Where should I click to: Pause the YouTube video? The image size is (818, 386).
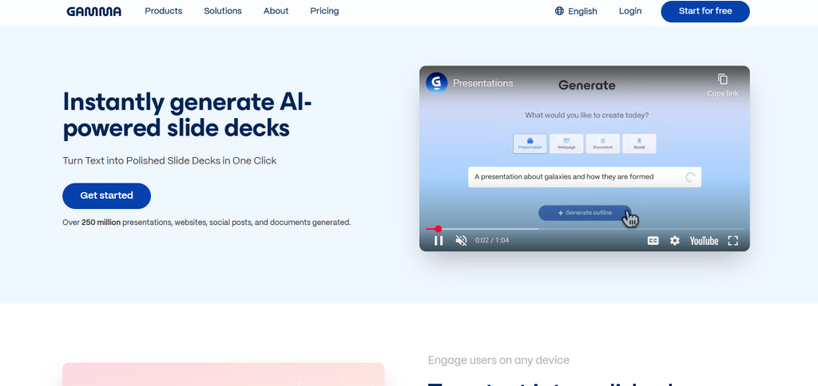pos(438,241)
